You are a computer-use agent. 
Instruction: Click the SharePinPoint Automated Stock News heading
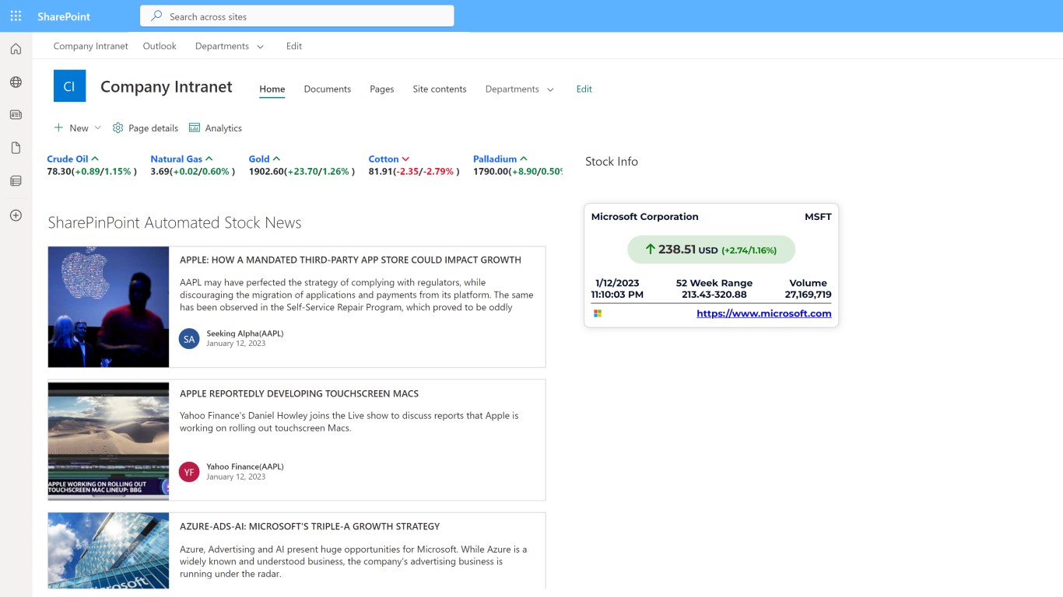(x=174, y=222)
